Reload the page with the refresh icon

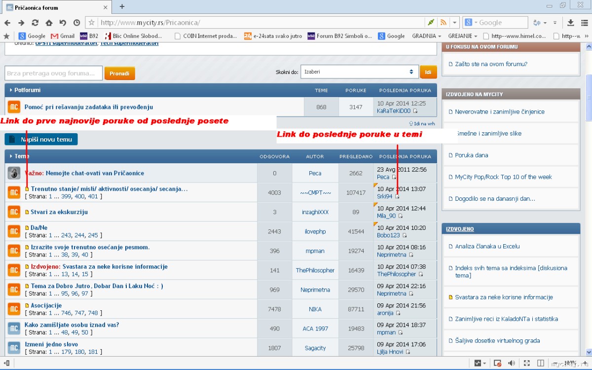[x=35, y=23]
